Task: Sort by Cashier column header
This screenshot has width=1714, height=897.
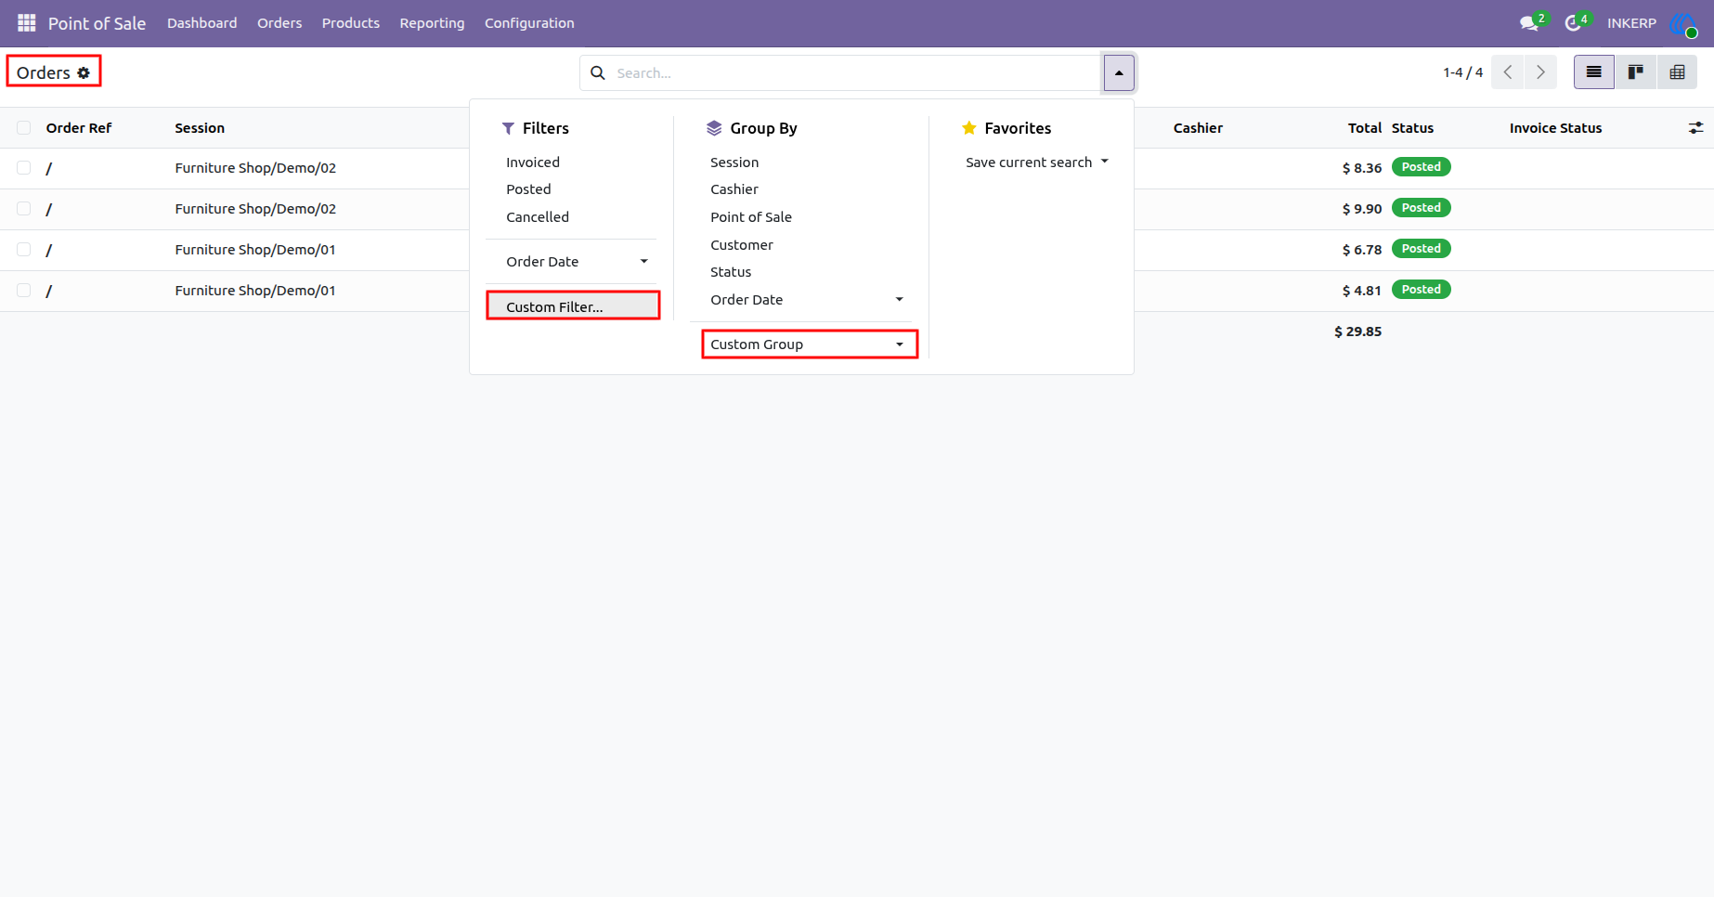Action: (x=1198, y=128)
